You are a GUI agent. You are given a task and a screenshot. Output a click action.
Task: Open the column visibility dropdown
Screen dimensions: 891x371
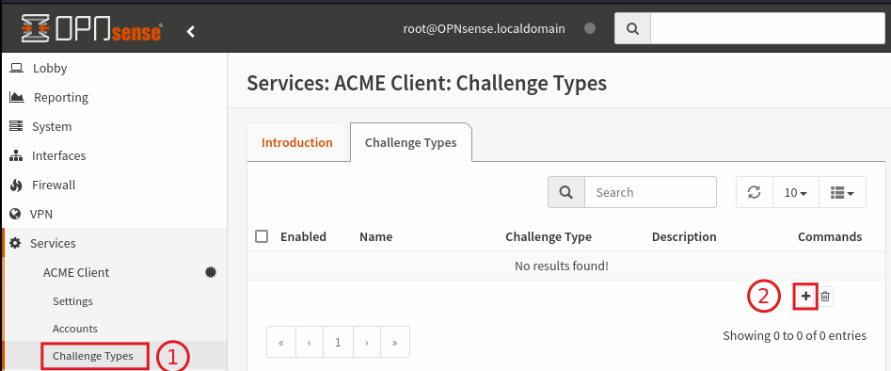[x=842, y=192]
